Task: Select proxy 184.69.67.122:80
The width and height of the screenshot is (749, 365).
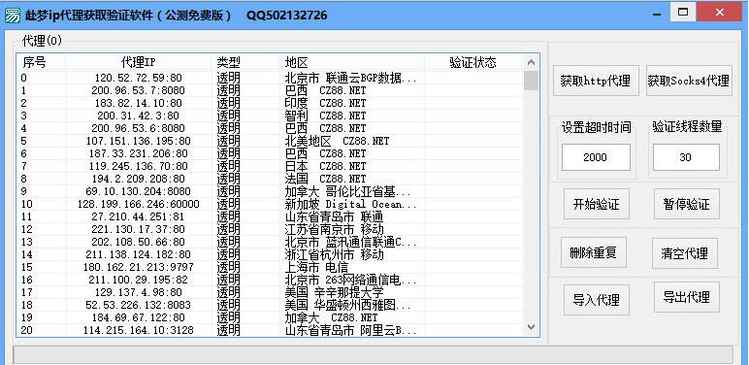Action: pyautogui.click(x=139, y=317)
